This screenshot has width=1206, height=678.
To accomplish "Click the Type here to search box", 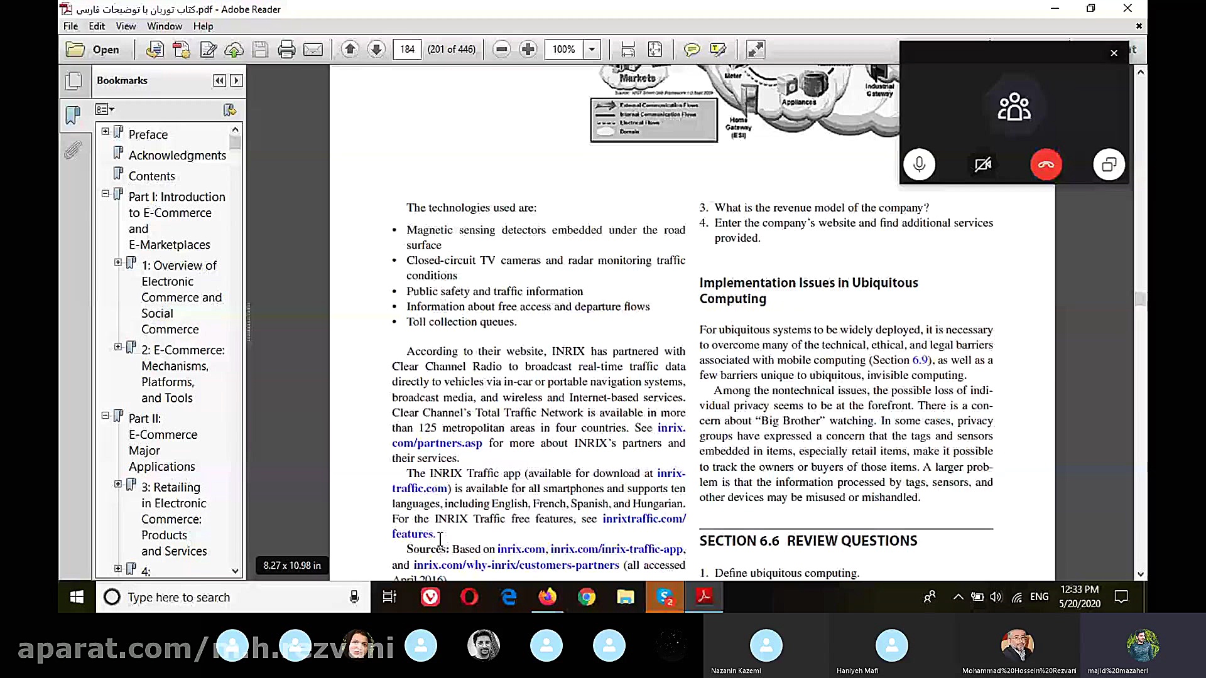I will pyautogui.click(x=233, y=597).
